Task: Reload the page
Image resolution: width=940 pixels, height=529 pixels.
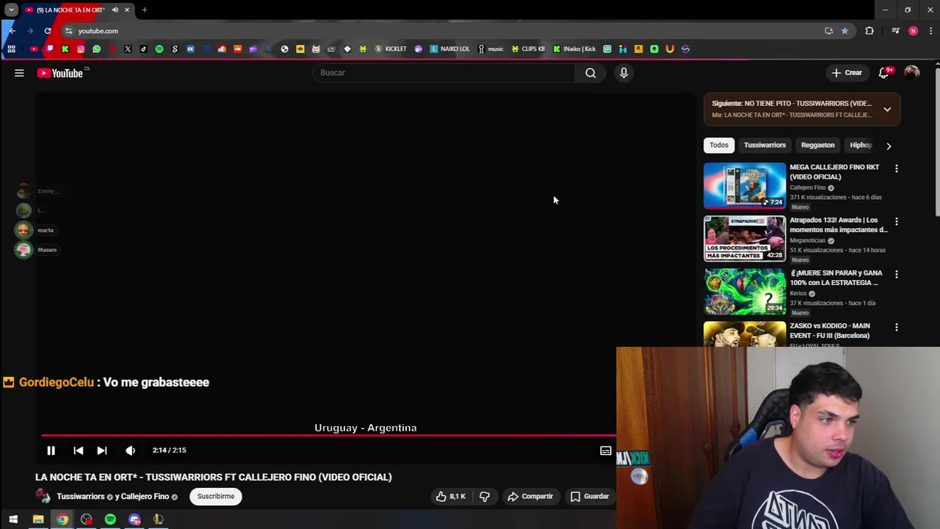Action: pos(48,31)
